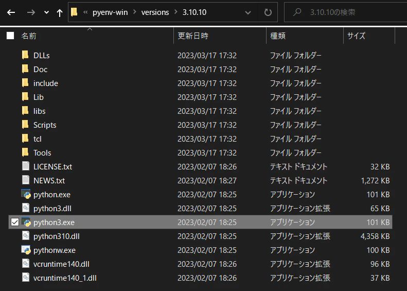Refresh the current folder view
Viewport: 407px width, 291px height.
tap(268, 12)
